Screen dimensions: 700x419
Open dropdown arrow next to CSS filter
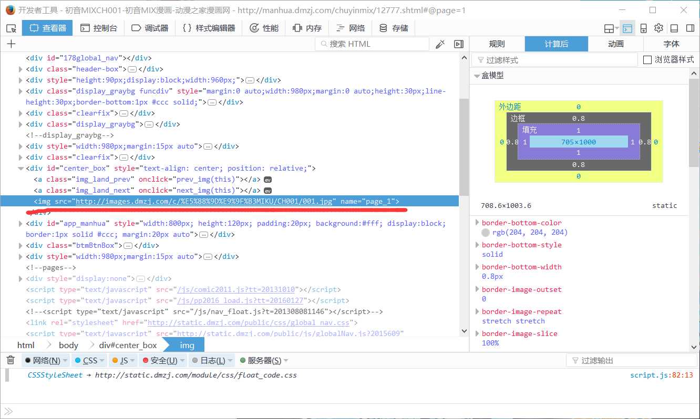click(x=102, y=361)
